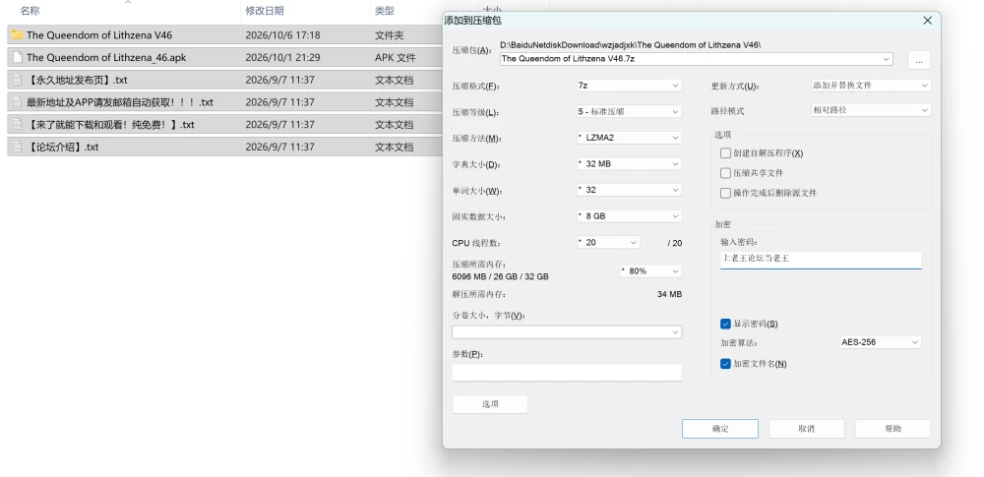The width and height of the screenshot is (984, 477).
Task: Open 单词大小 dropdown showing 32
Action: [629, 190]
